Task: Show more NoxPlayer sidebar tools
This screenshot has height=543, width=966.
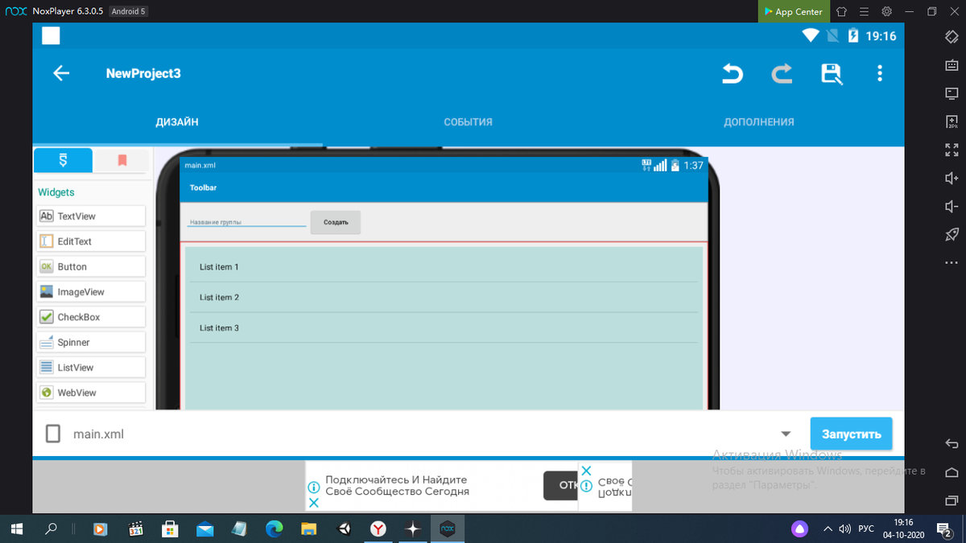Action: (952, 262)
